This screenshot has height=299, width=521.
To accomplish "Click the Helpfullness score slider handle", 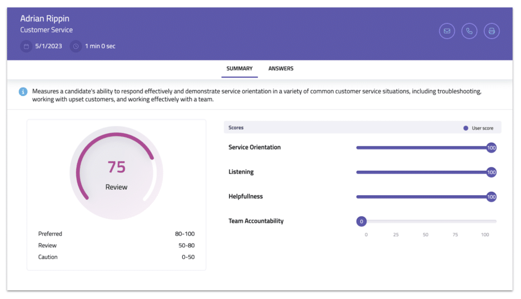I will click(491, 197).
